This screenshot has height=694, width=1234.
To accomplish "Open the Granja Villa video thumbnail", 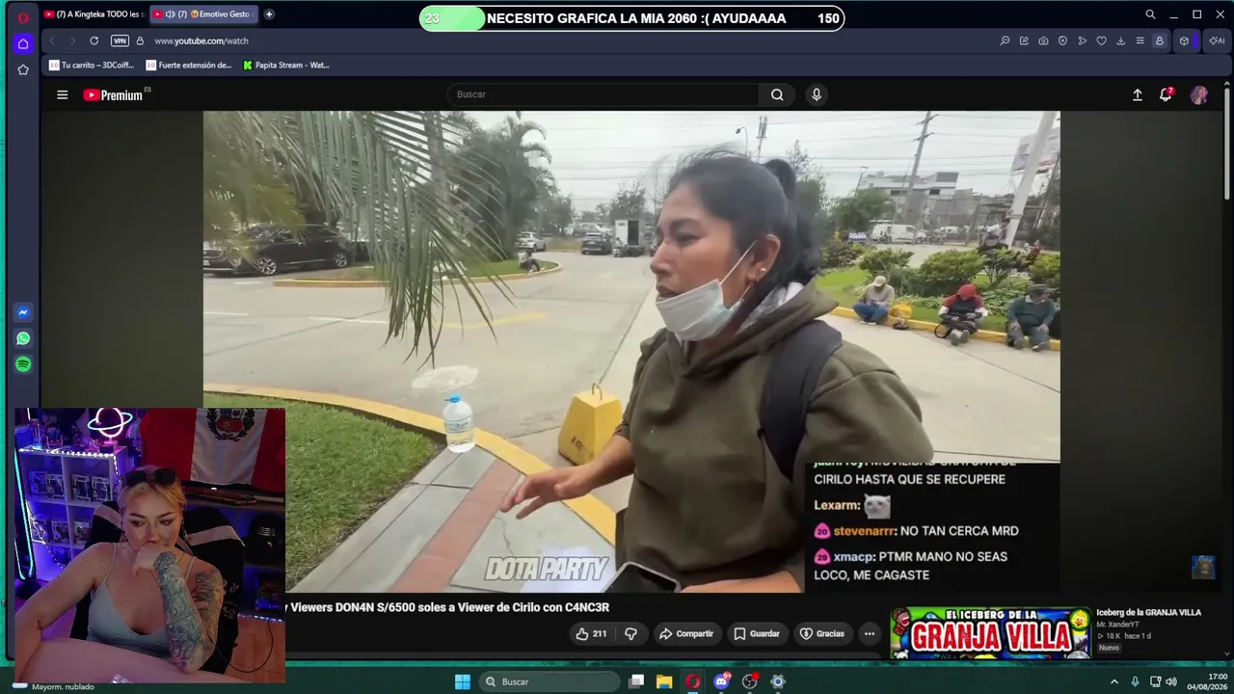I will 990,632.
